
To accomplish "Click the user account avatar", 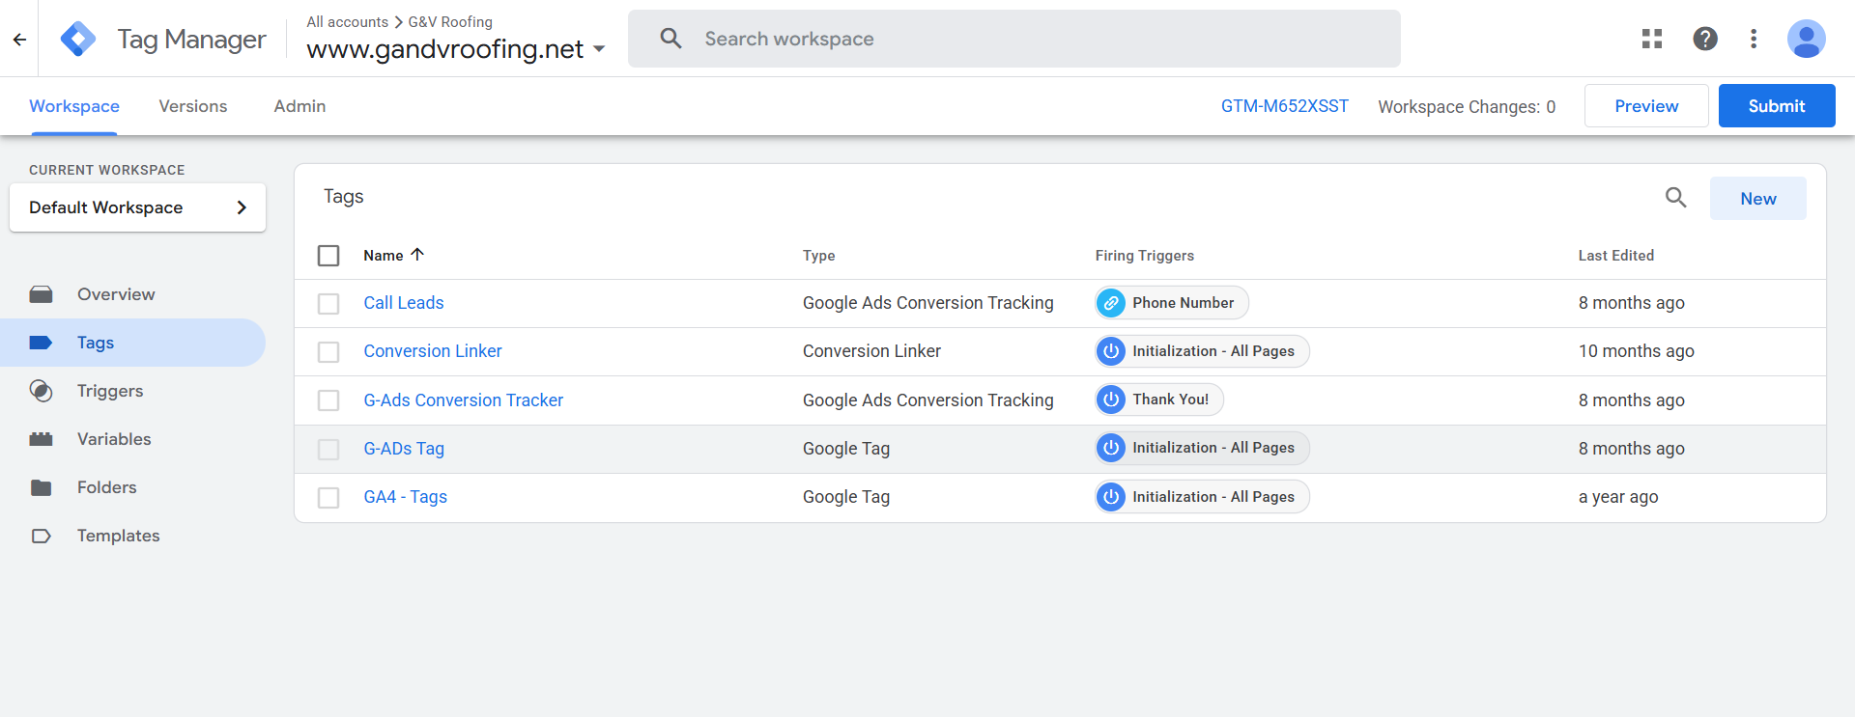I will pos(1806,39).
